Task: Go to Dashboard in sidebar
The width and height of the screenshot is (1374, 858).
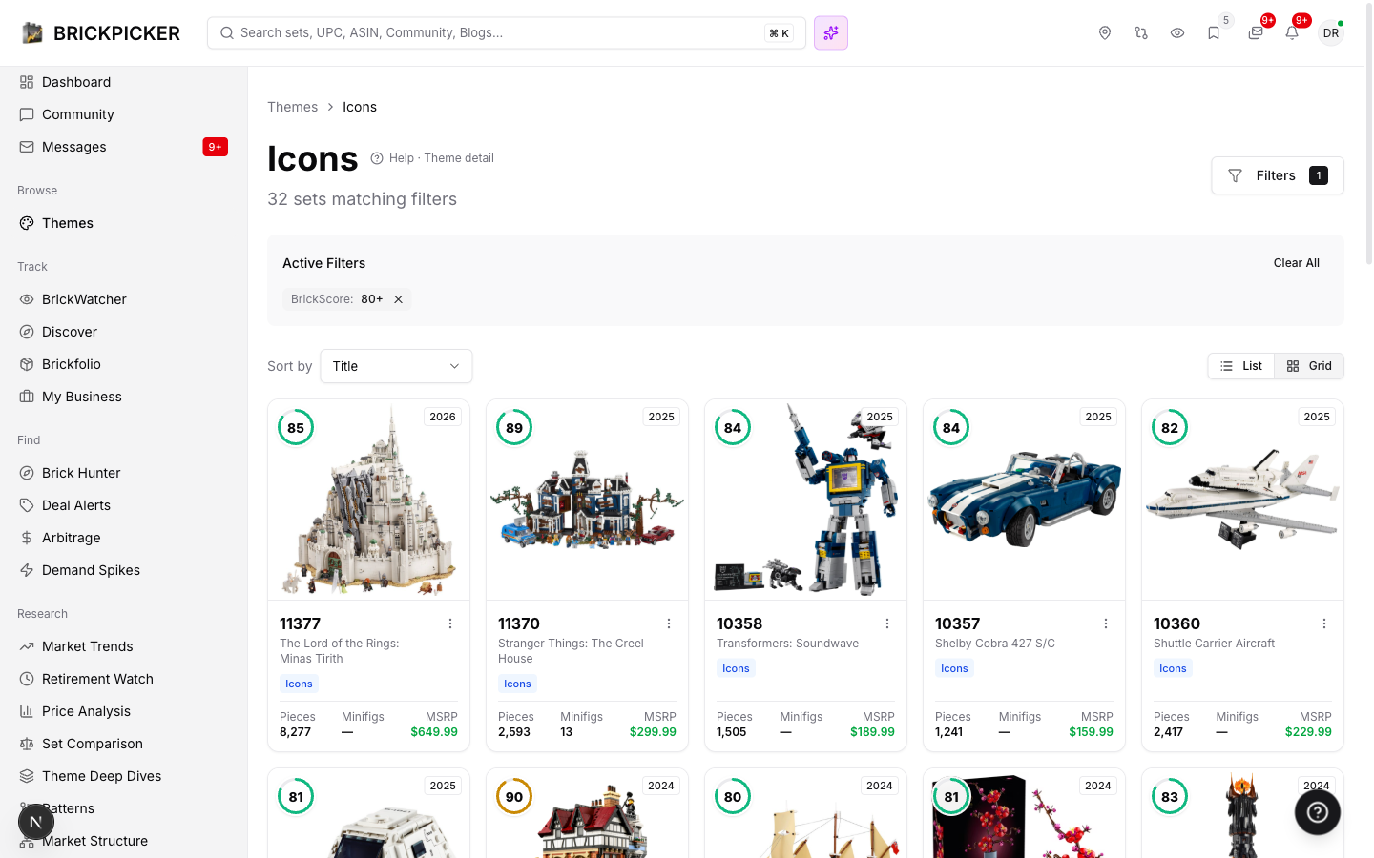Action: [x=124, y=82]
